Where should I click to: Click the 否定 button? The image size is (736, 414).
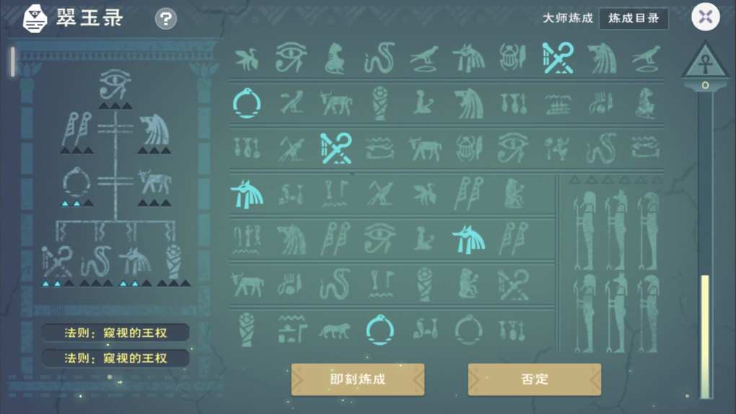tap(534, 379)
